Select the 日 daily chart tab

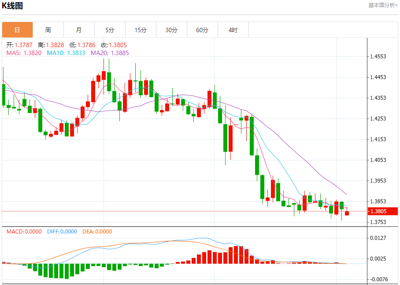17,30
